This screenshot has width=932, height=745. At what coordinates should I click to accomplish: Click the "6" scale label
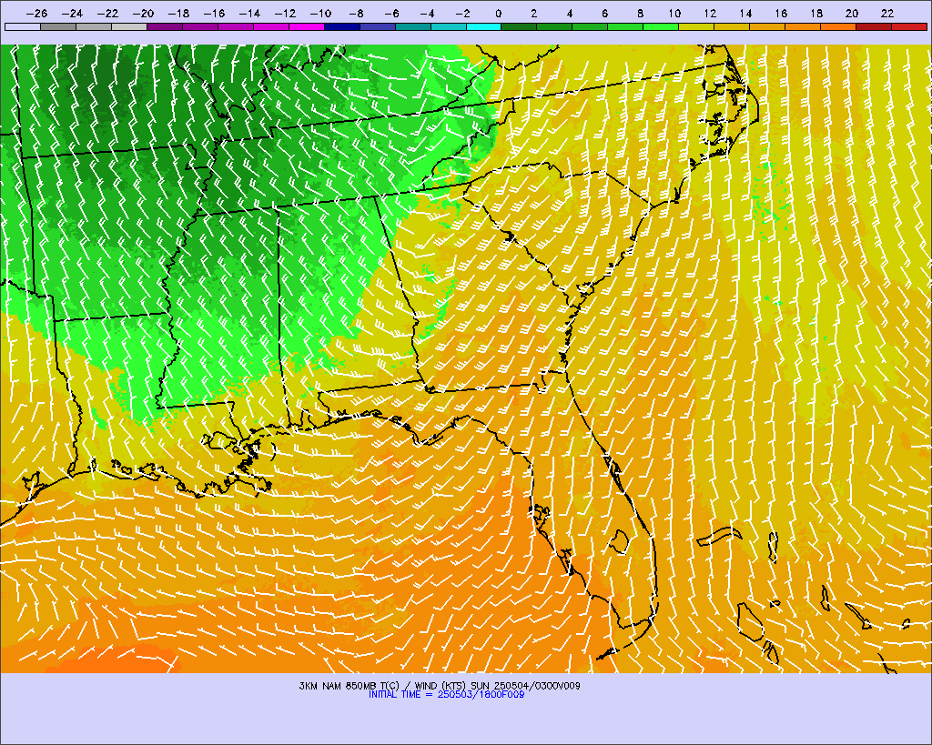604,13
